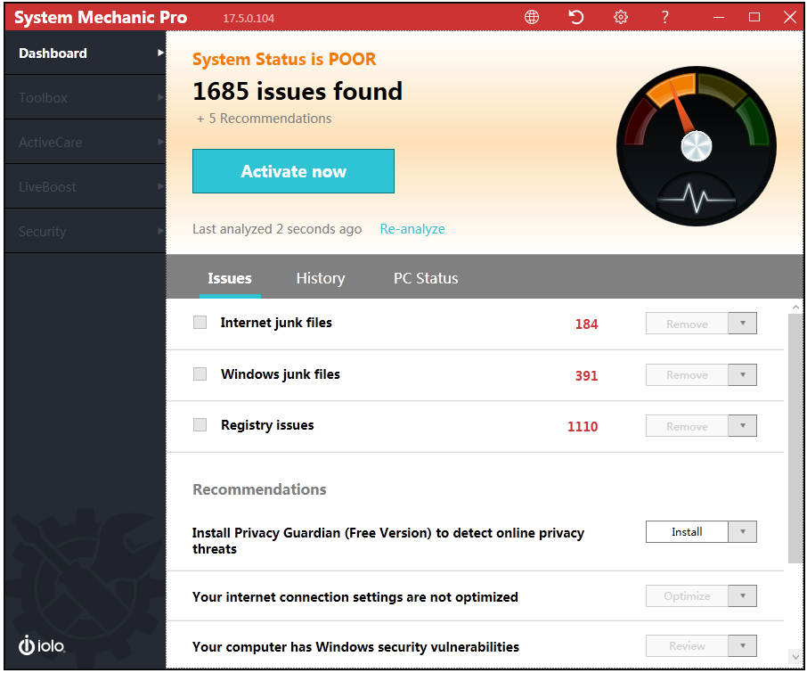Tick the Windows junk files checkbox
Screen dimensions: 807x673
[x=200, y=373]
